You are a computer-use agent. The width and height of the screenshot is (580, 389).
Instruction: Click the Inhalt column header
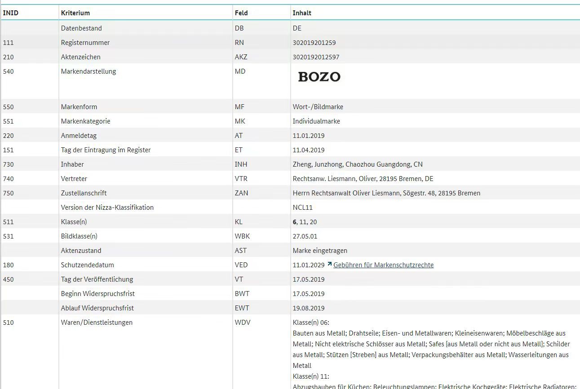pos(302,13)
